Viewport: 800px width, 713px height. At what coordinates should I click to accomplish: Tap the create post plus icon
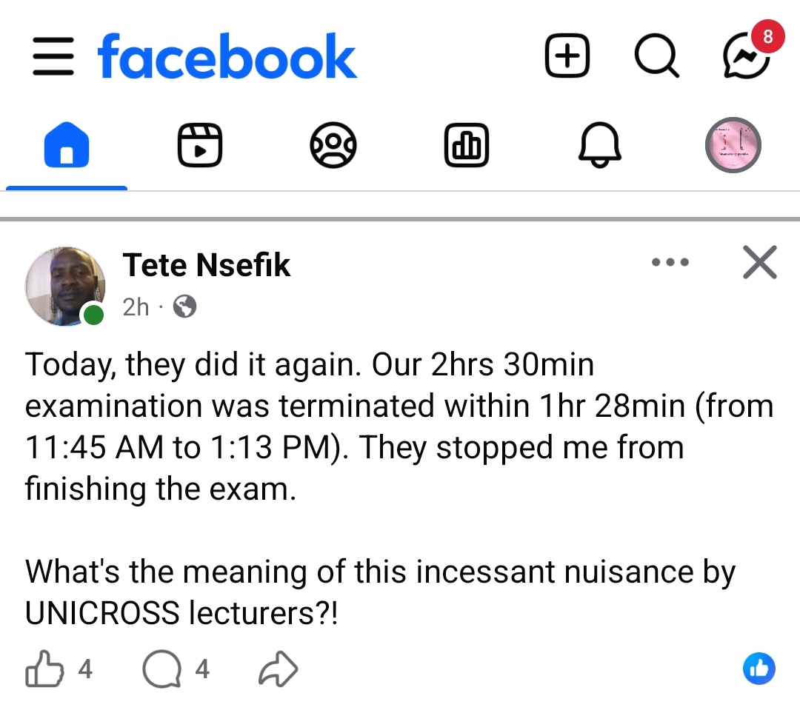(567, 56)
